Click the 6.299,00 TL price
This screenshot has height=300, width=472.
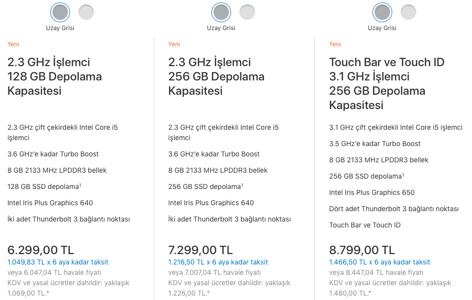click(x=40, y=250)
